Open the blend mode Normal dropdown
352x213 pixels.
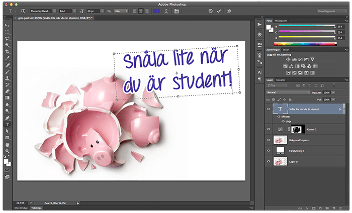(288, 92)
